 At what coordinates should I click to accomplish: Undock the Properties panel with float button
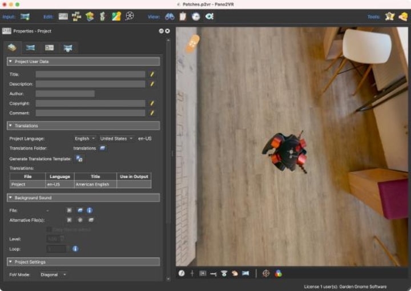click(x=161, y=31)
